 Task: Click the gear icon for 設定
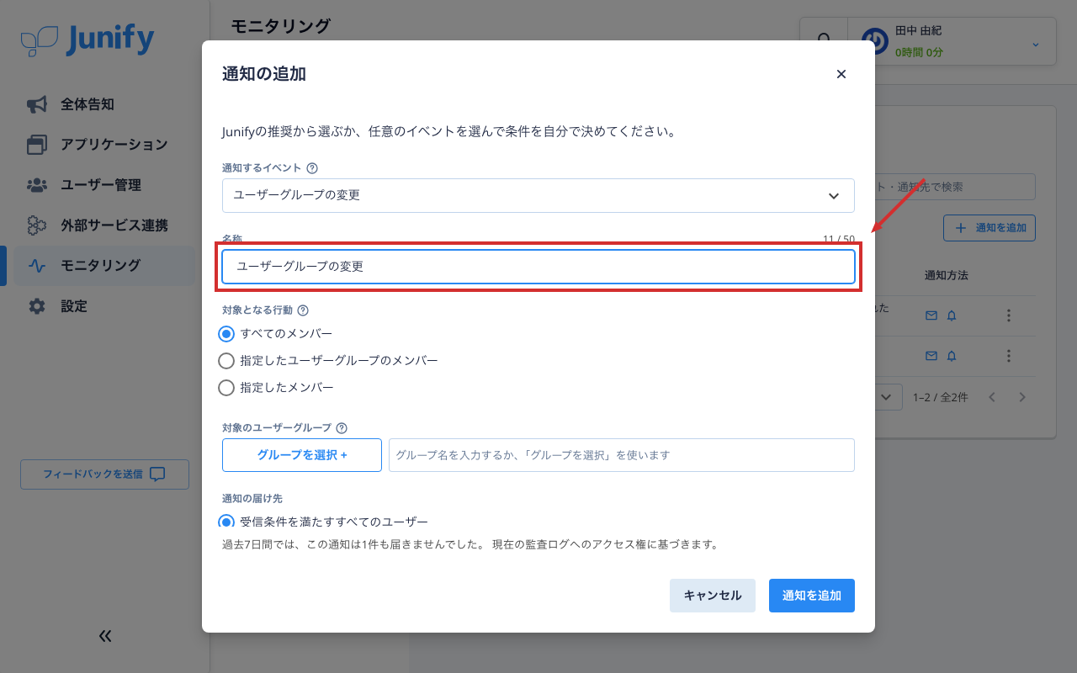[x=37, y=306]
